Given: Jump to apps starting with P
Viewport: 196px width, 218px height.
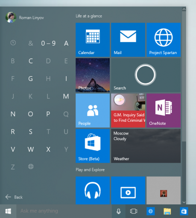Looking at the screenshot, I should 48,114.
